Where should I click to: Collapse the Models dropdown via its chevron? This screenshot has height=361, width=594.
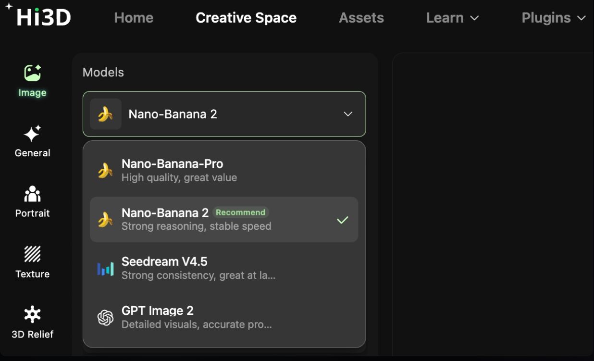(x=348, y=114)
